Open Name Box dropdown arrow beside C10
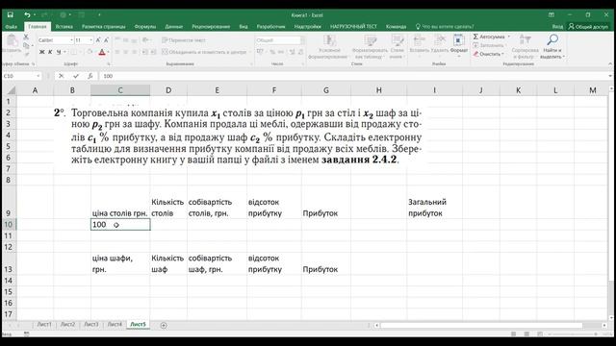Image resolution: width=616 pixels, height=346 pixels. tap(38, 76)
